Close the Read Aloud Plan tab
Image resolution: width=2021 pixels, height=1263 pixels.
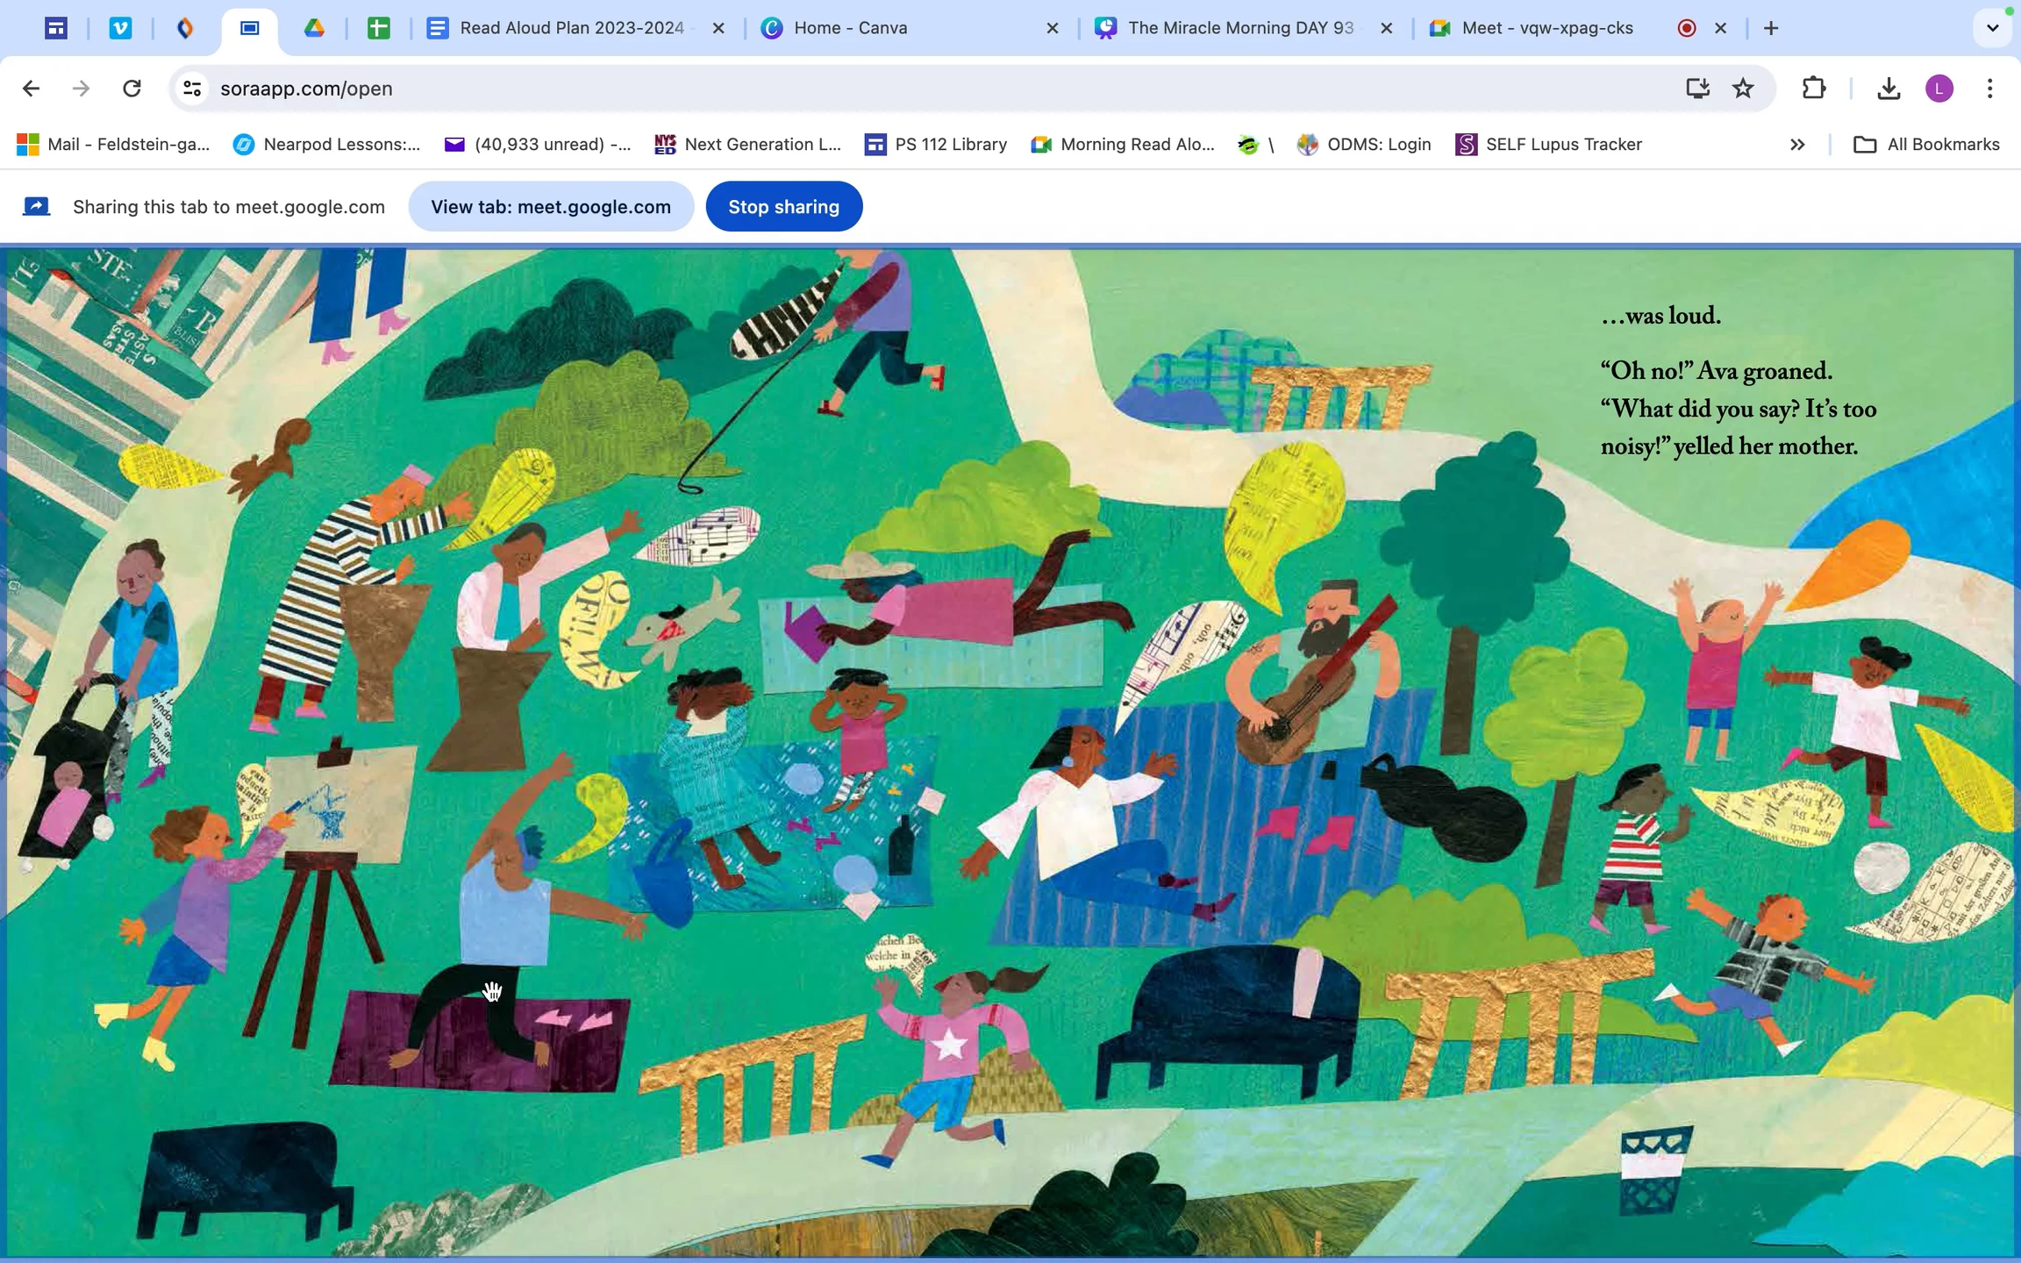tap(718, 28)
